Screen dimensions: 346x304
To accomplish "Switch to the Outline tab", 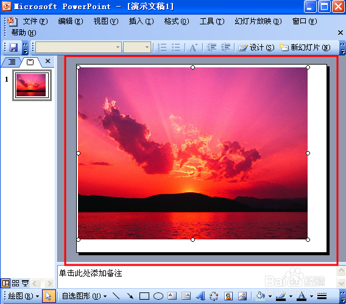I will (x=12, y=62).
